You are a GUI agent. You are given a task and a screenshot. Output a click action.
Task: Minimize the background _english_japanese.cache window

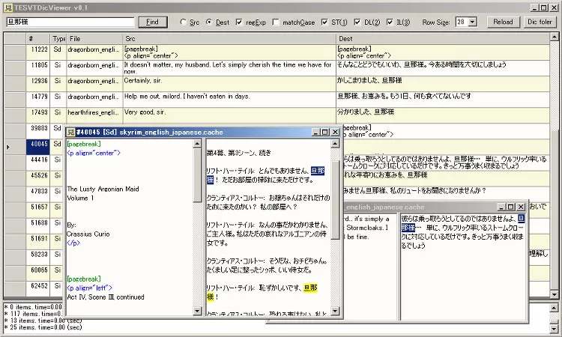pyautogui.click(x=502, y=207)
